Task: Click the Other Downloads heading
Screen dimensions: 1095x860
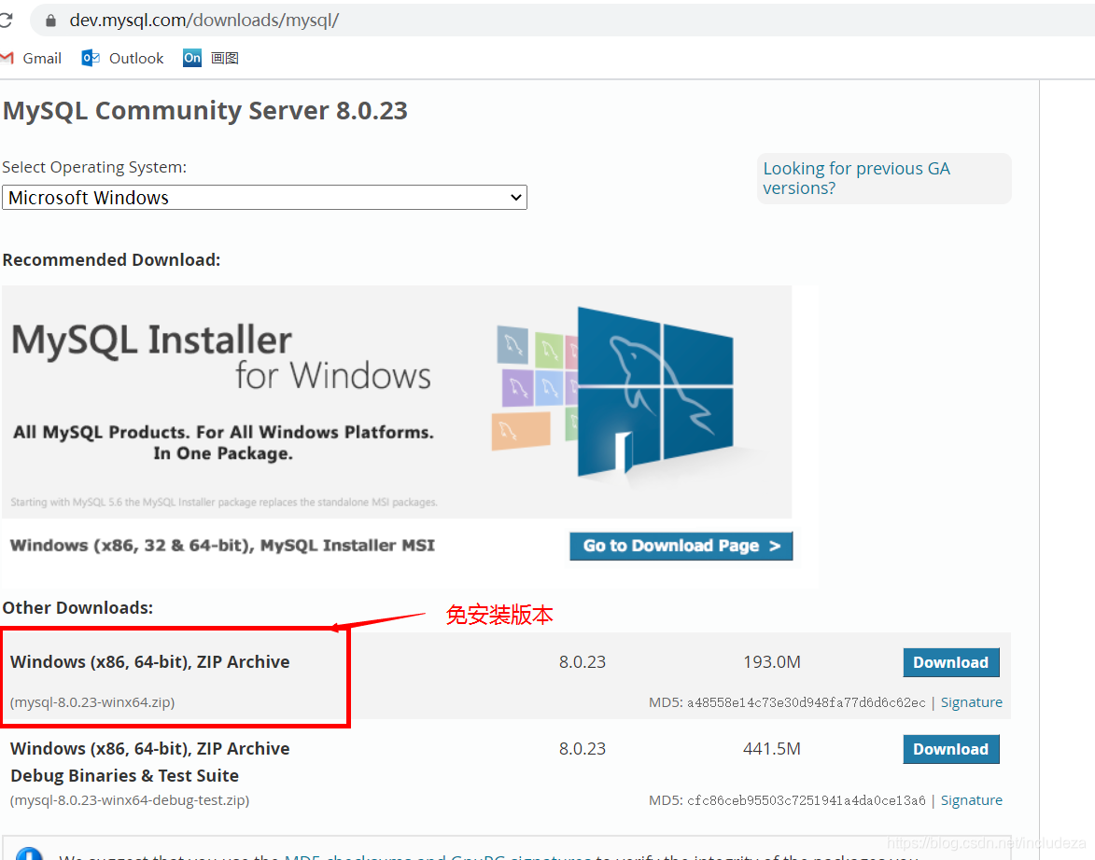Action: pos(77,607)
